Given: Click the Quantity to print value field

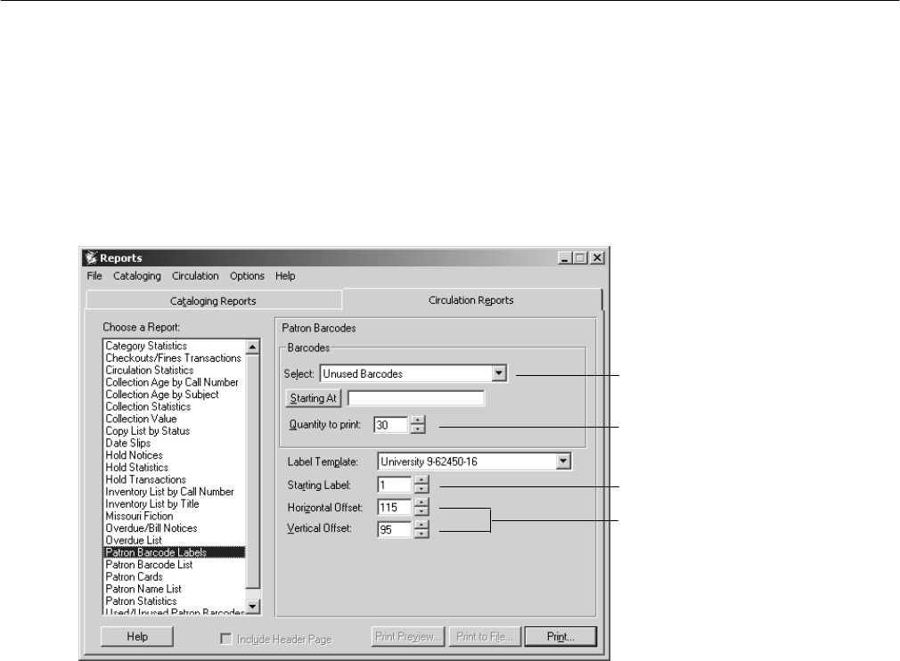Looking at the screenshot, I should pyautogui.click(x=391, y=425).
